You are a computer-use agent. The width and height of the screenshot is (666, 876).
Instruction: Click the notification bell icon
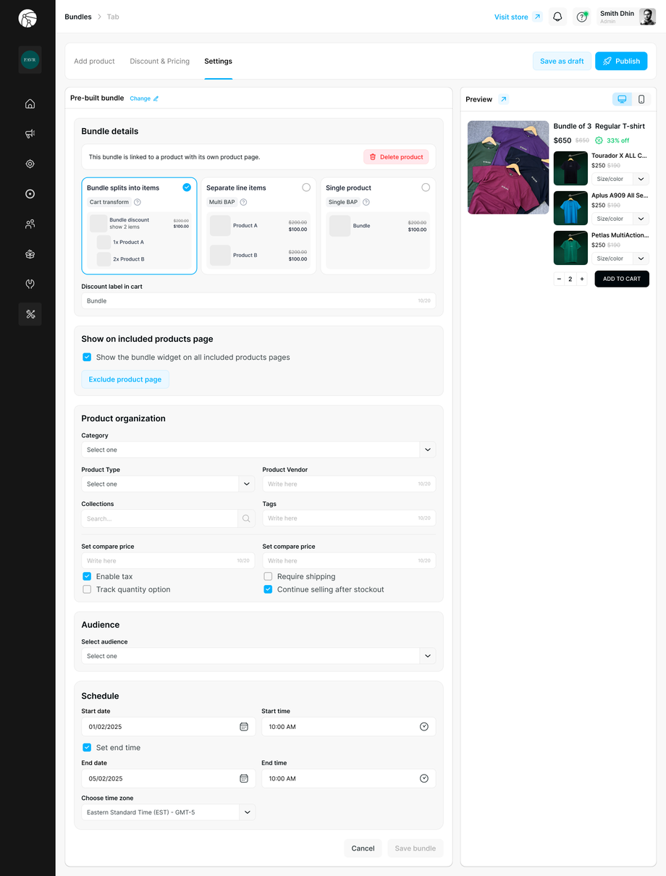pos(557,16)
